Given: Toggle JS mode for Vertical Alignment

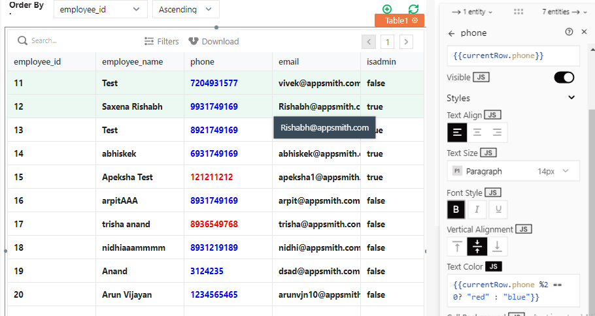Looking at the screenshot, I should (524, 229).
